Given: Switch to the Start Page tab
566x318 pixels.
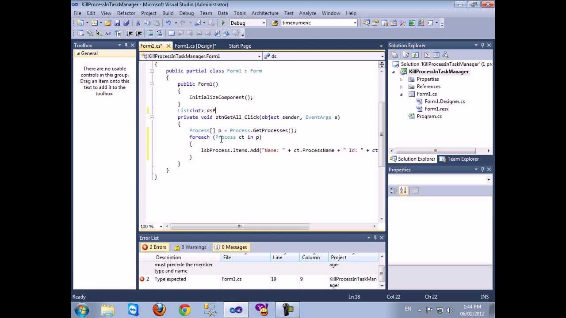Looking at the screenshot, I should [240, 46].
